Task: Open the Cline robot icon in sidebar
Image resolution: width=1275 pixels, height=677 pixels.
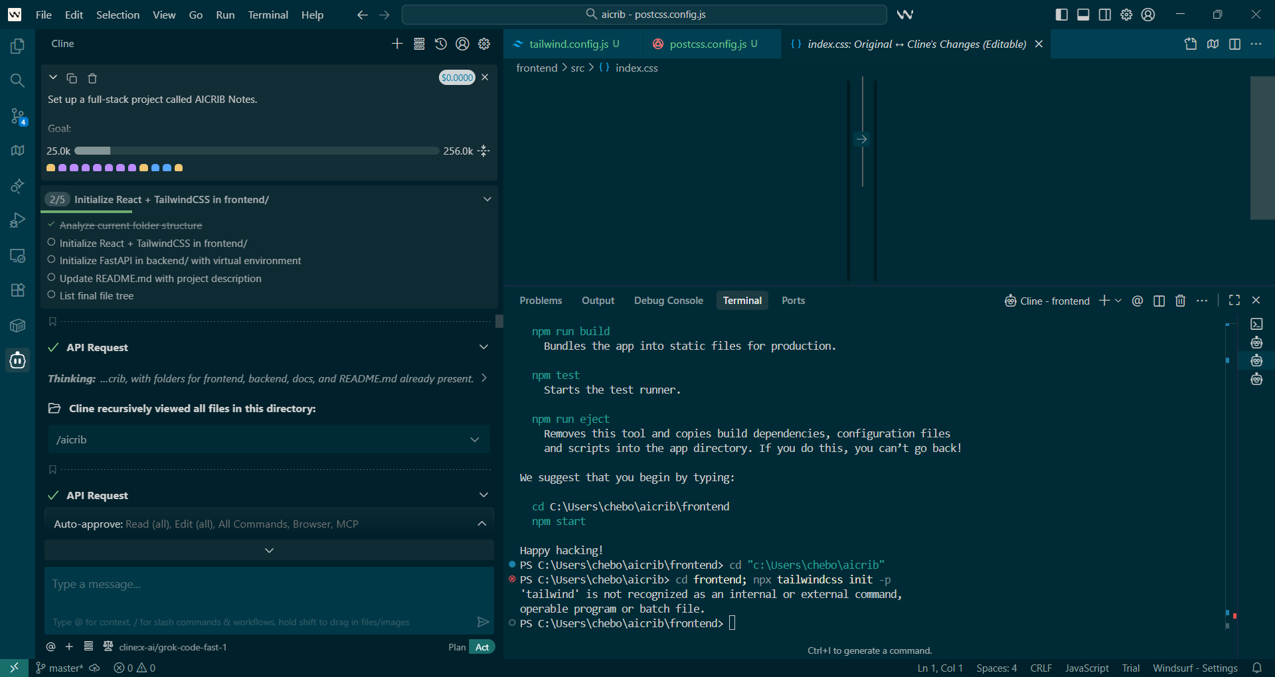Action: click(18, 360)
